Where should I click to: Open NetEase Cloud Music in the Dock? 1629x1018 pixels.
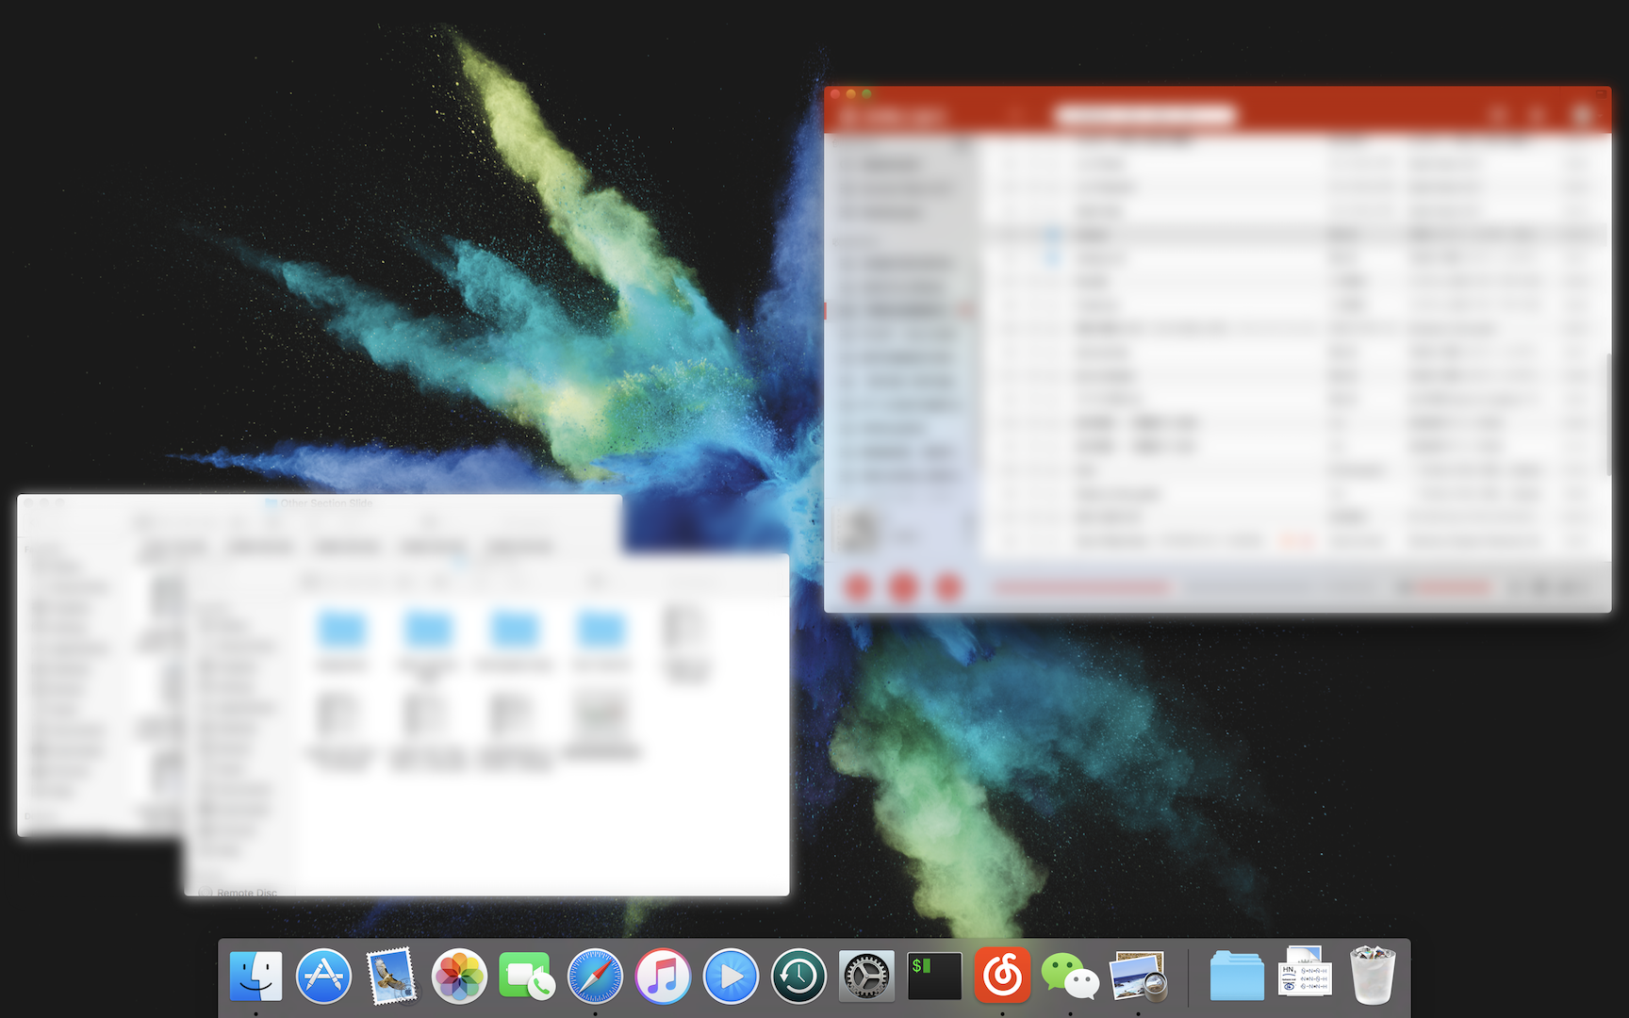(1002, 976)
